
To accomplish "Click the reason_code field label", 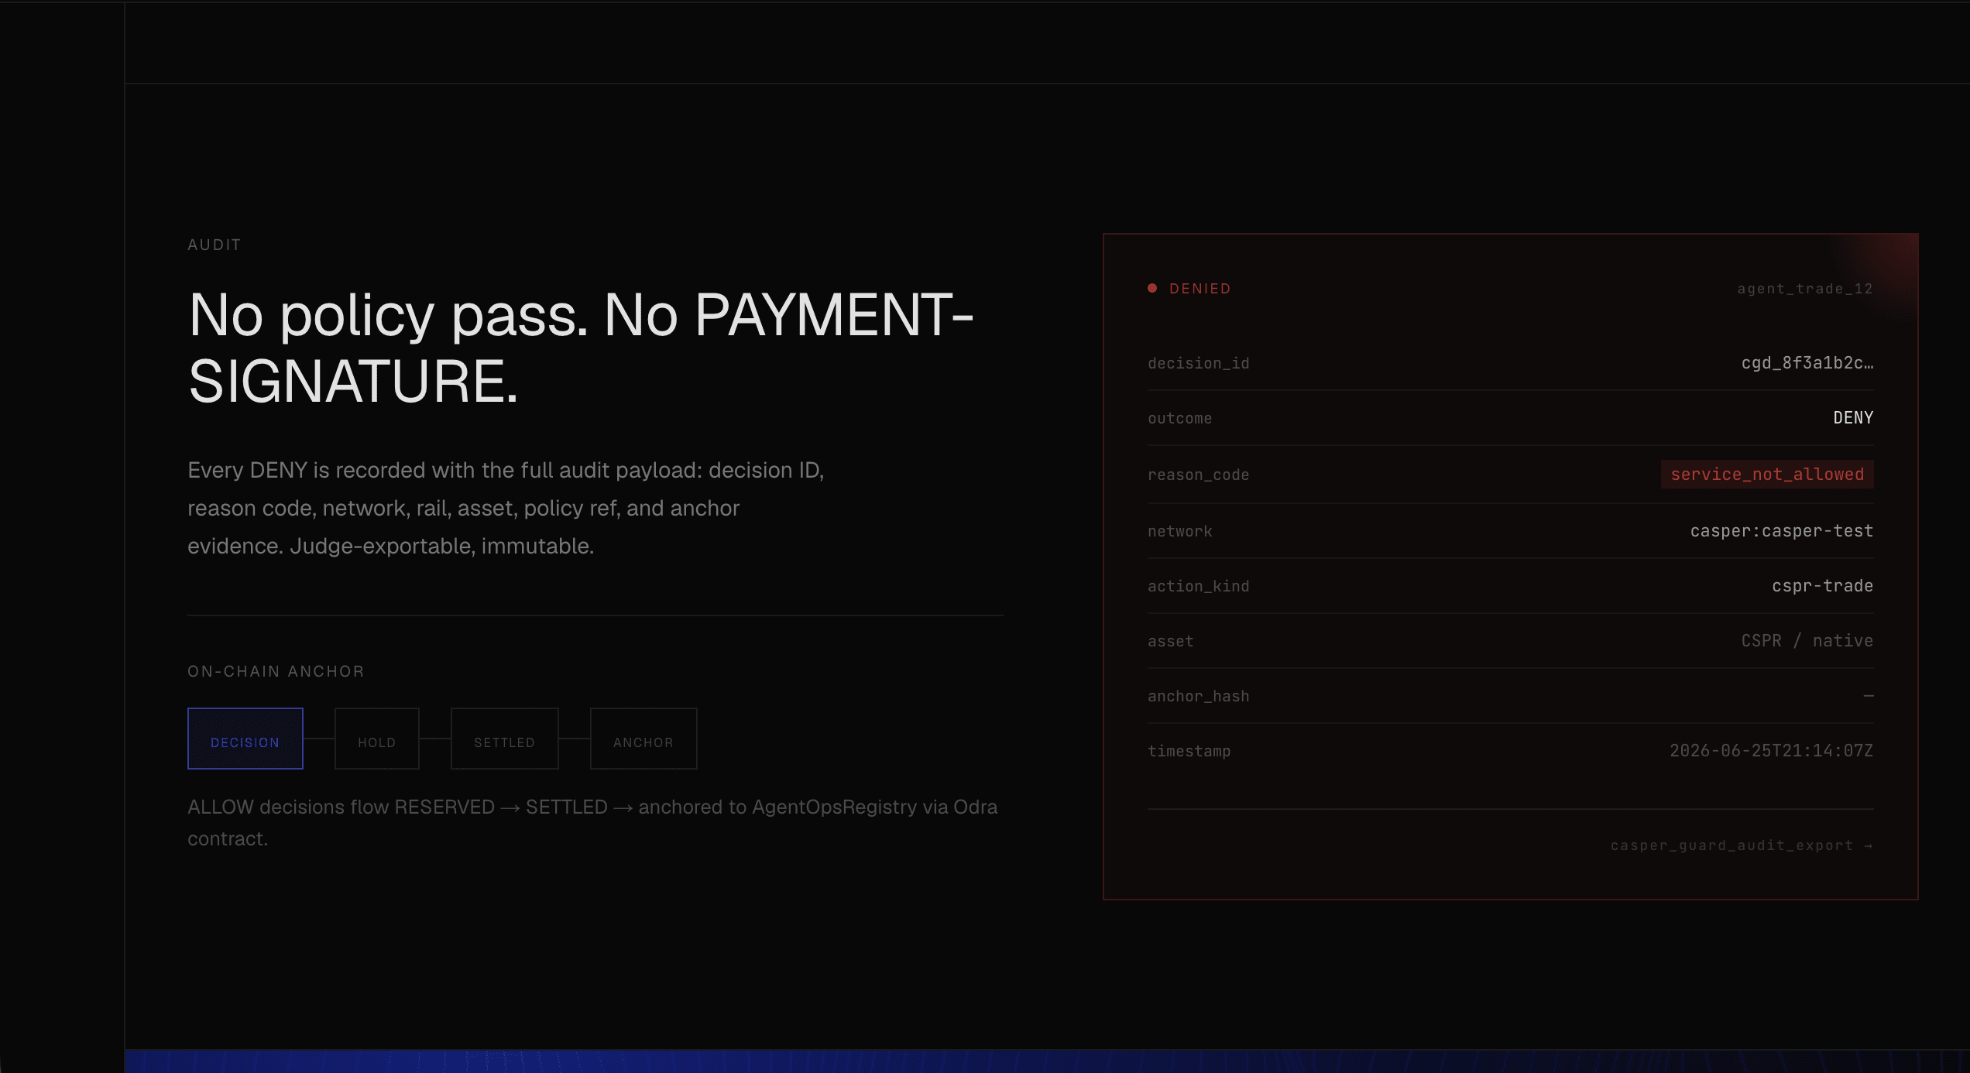I will pyautogui.click(x=1199, y=475).
